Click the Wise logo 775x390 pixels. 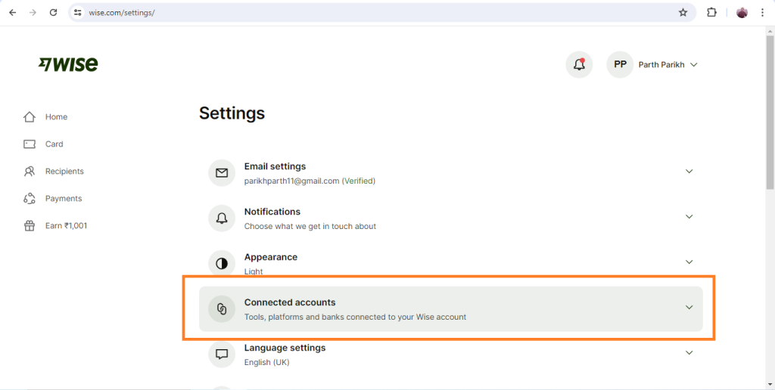[x=68, y=64]
